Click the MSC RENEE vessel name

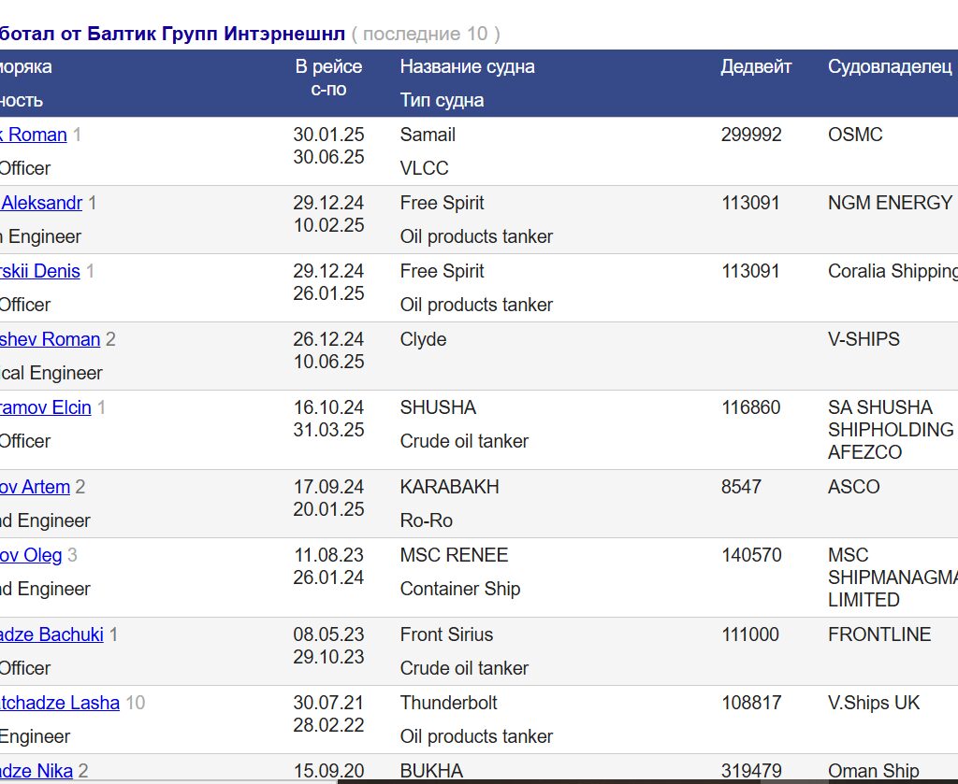[454, 555]
